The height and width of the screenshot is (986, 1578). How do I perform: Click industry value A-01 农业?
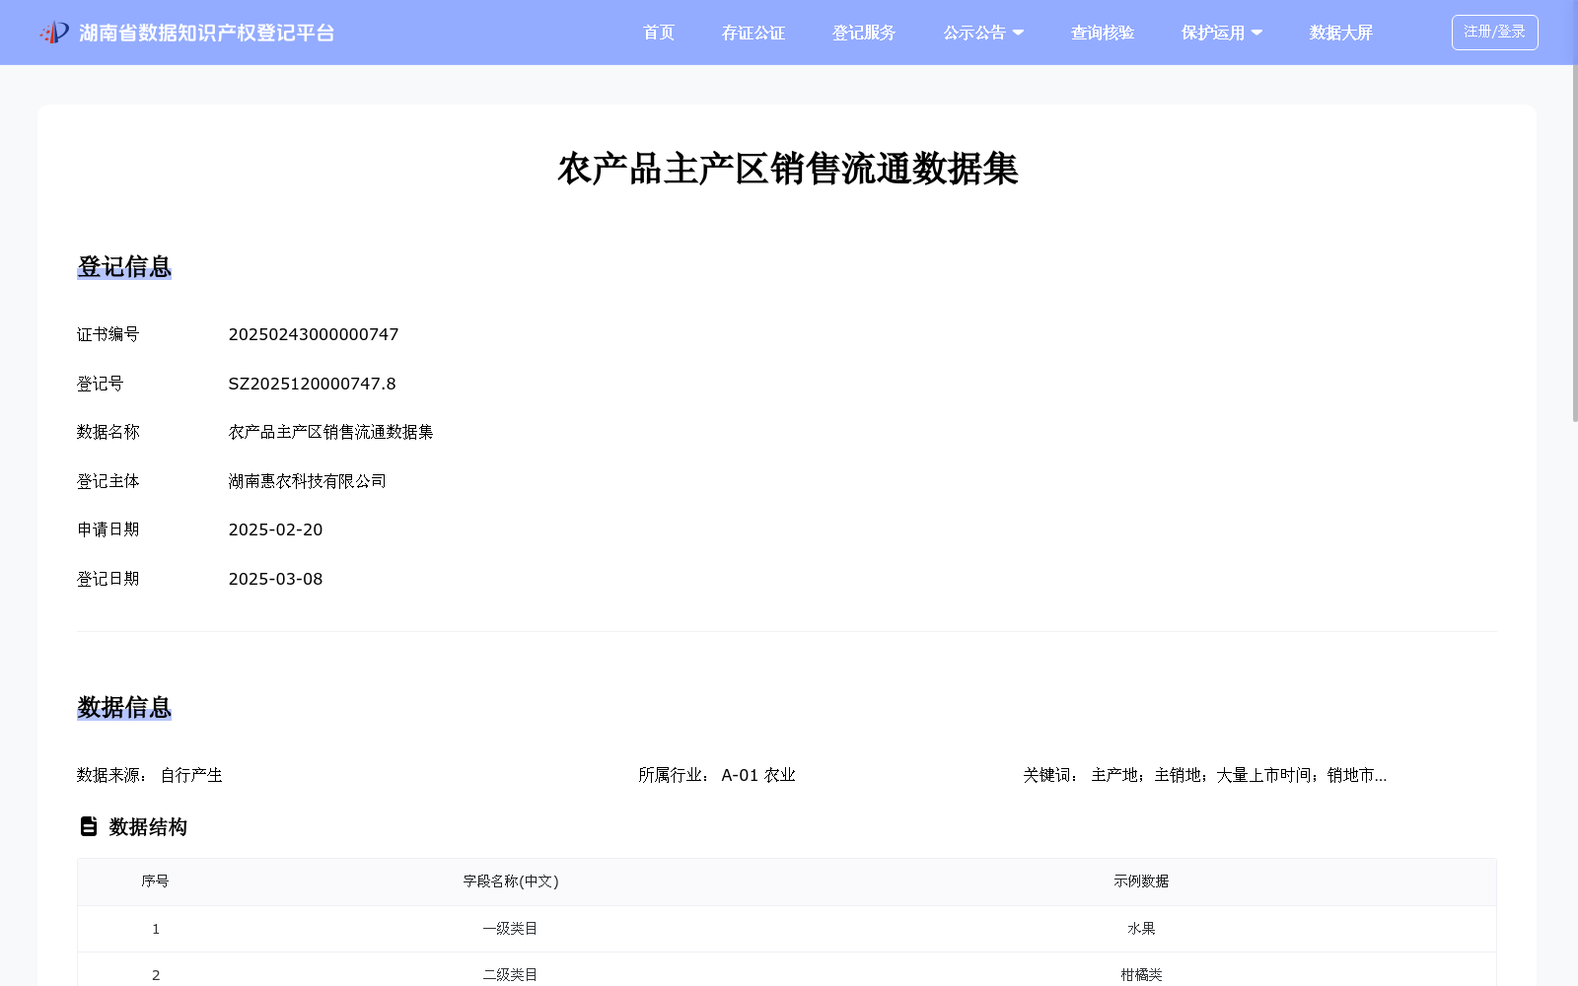pos(758,775)
